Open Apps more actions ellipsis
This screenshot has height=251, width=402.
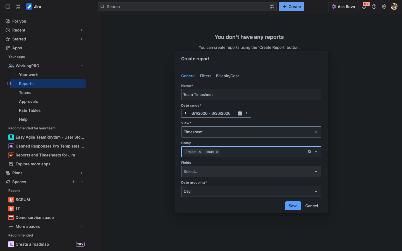coord(81,48)
